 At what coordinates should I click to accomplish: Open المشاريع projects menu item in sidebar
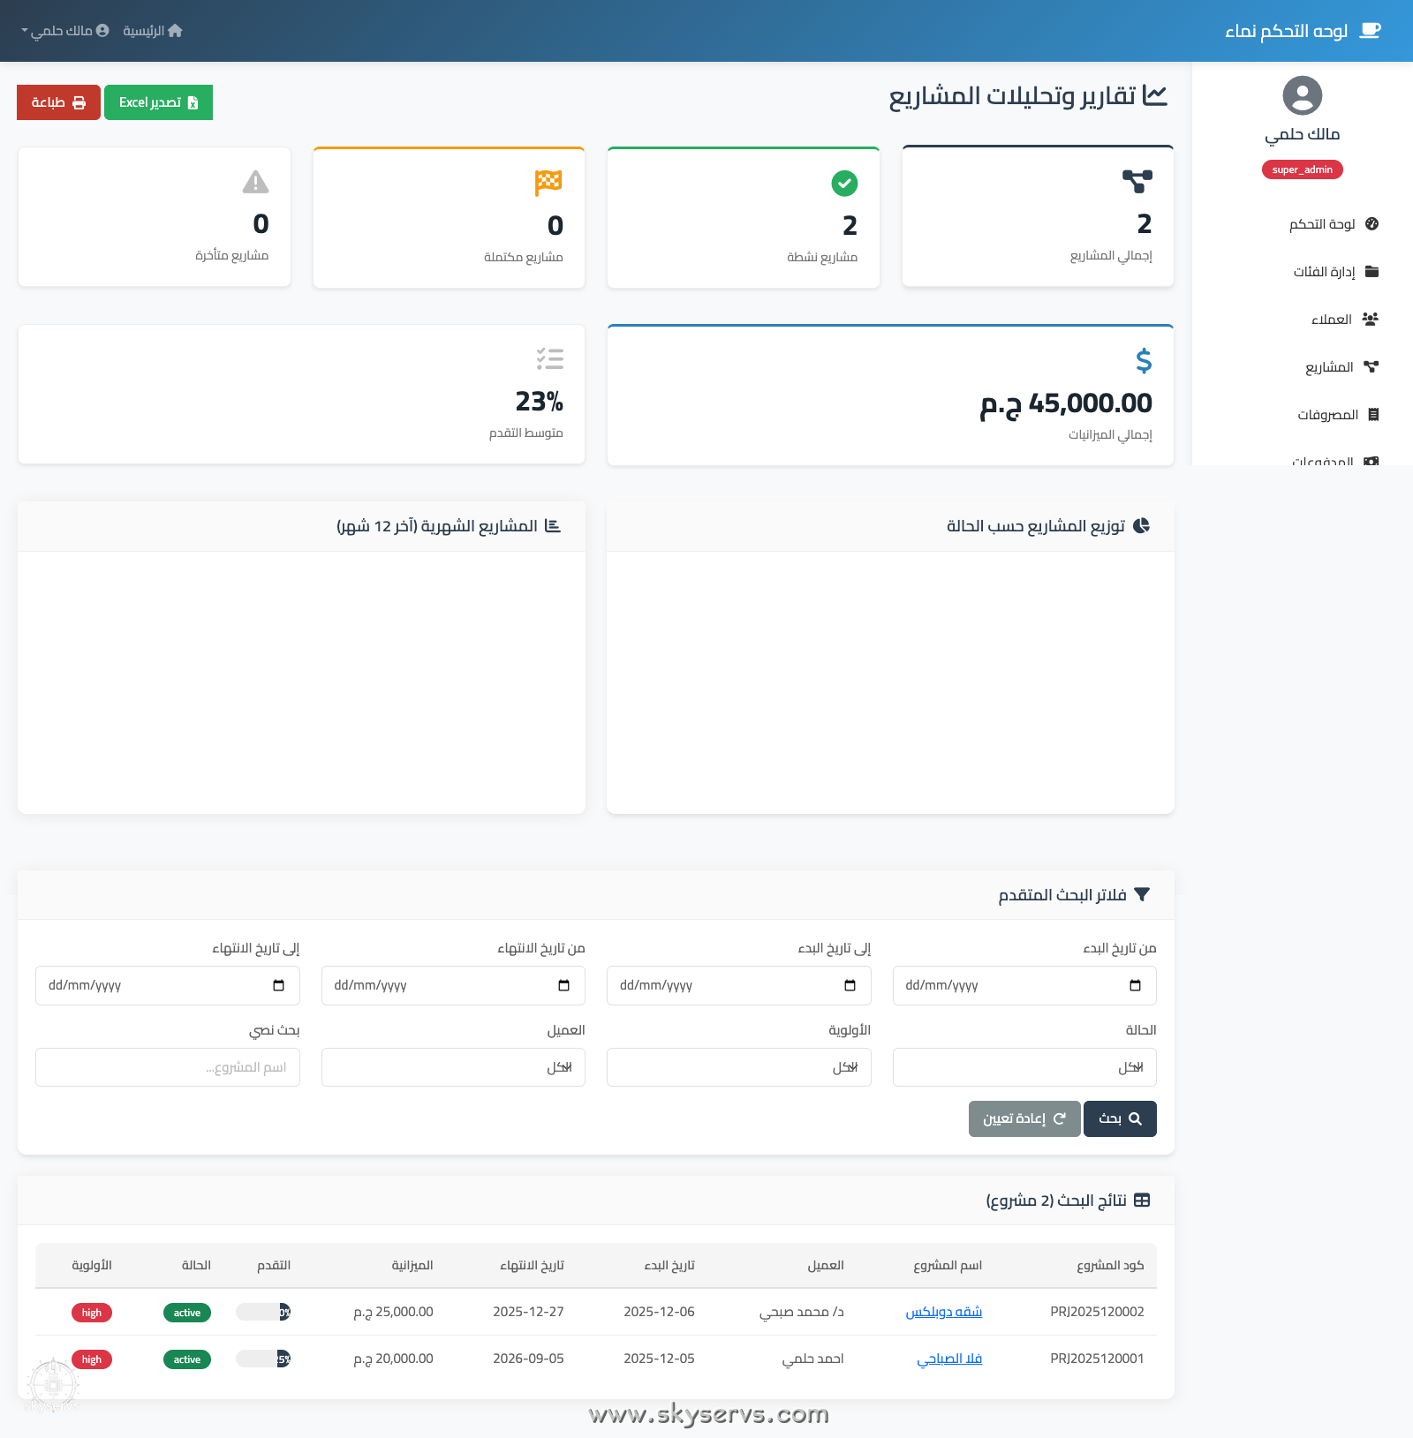click(1329, 367)
